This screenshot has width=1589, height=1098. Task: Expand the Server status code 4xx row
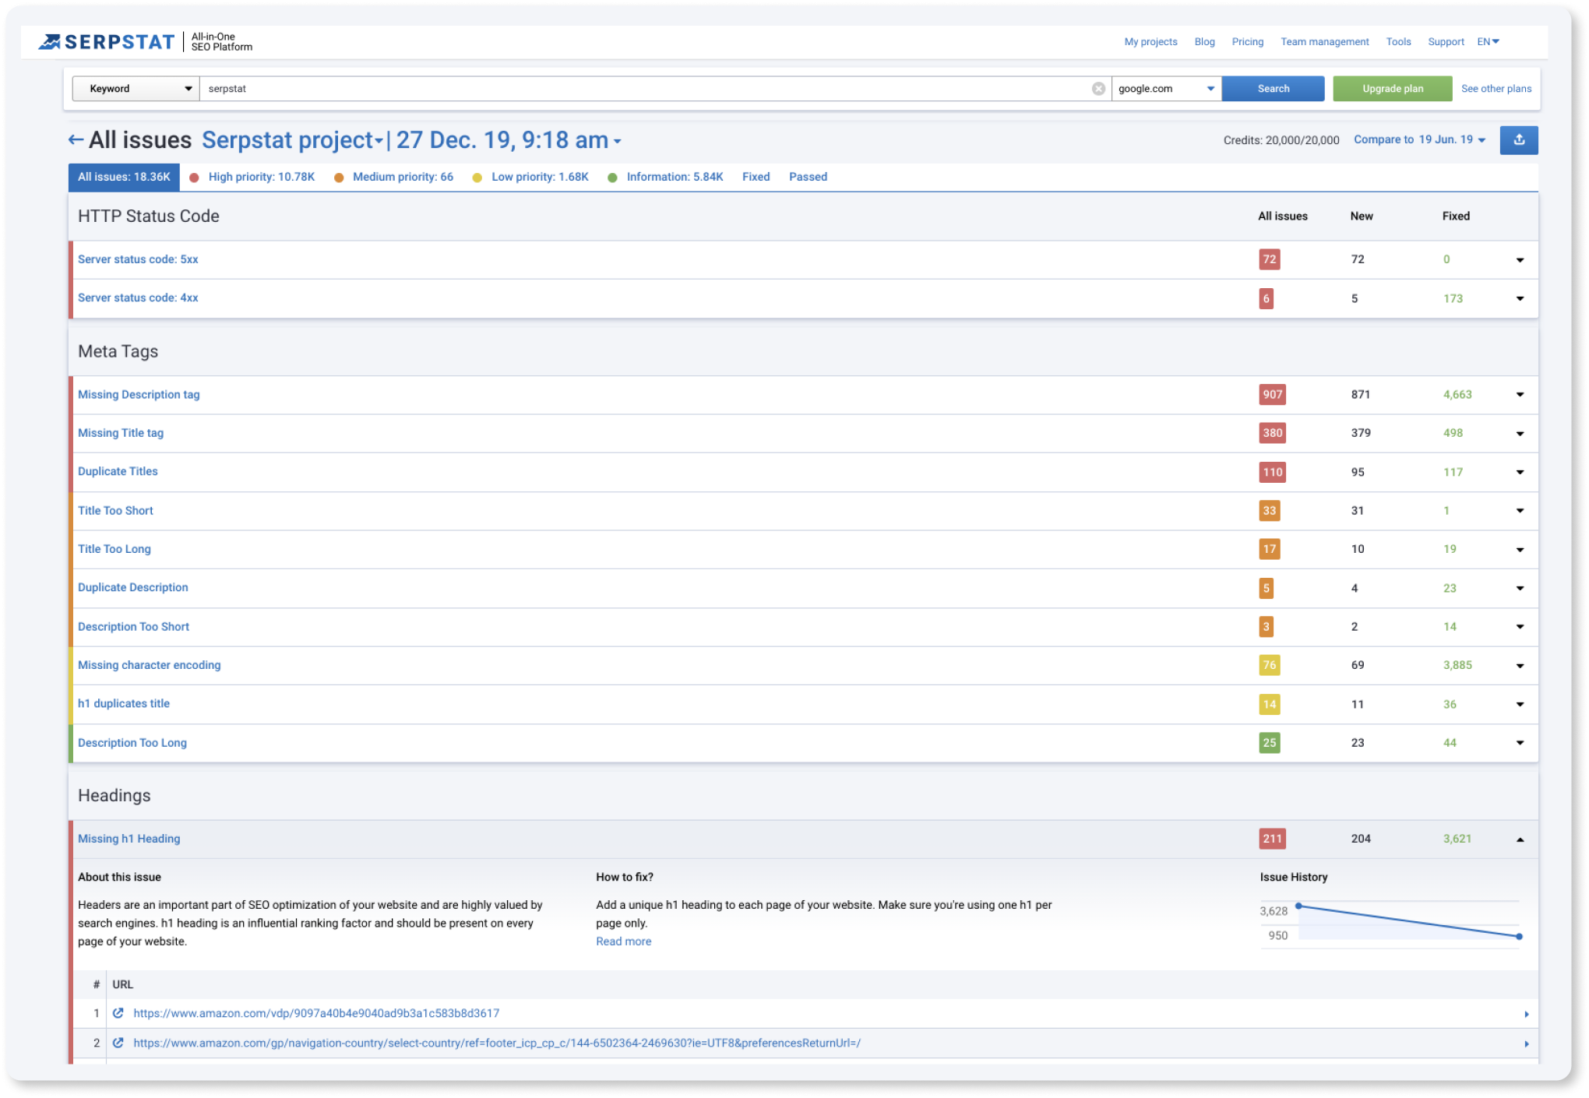pyautogui.click(x=1520, y=298)
